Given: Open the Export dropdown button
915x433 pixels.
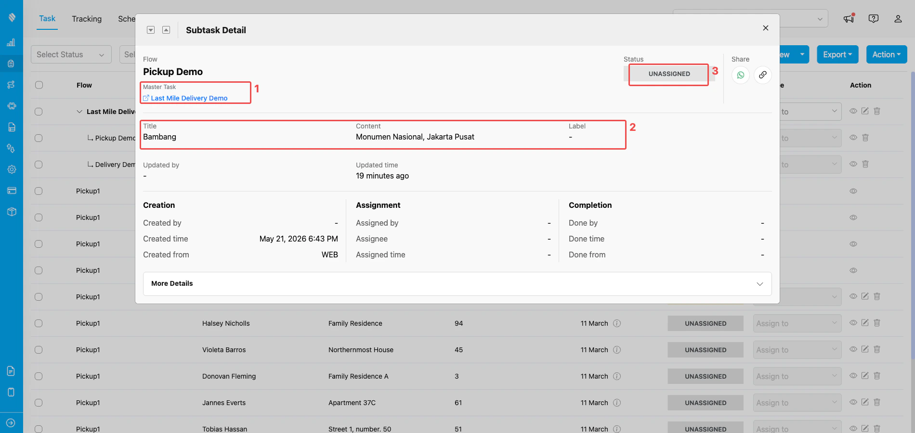Looking at the screenshot, I should [837, 54].
